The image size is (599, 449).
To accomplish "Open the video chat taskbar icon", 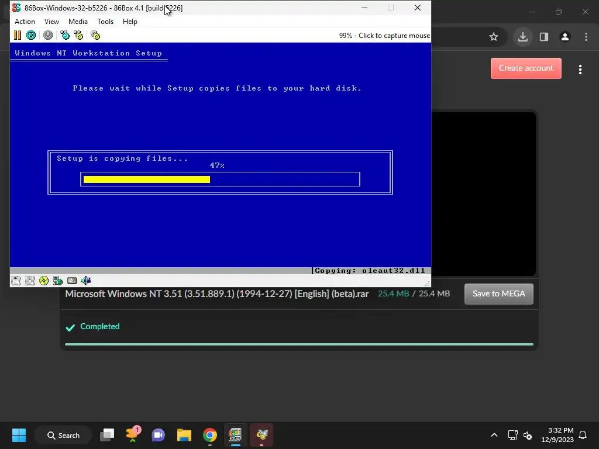I will click(158, 435).
